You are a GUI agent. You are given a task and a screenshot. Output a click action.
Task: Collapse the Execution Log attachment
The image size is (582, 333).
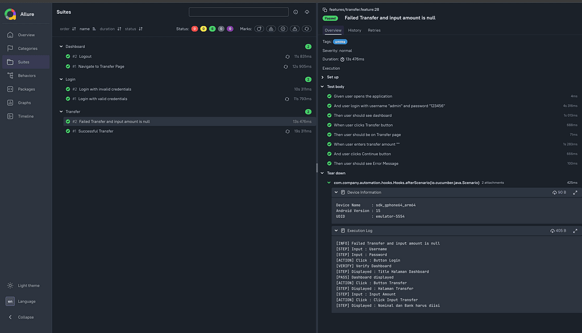point(336,231)
